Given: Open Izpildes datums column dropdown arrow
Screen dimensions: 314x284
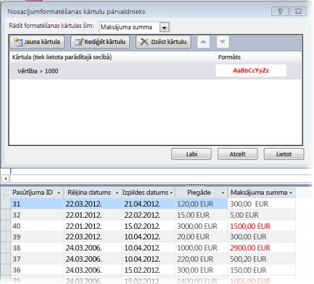Looking at the screenshot, I should point(172,193).
